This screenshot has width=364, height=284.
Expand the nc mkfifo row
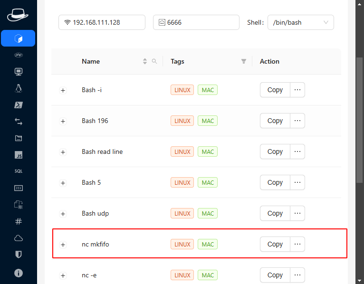(x=63, y=245)
